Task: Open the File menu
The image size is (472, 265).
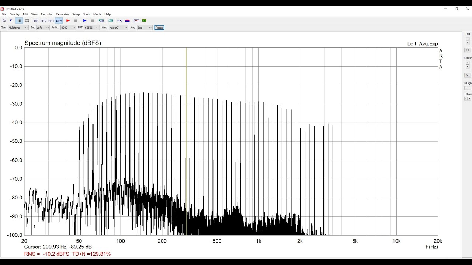Action: click(4, 14)
